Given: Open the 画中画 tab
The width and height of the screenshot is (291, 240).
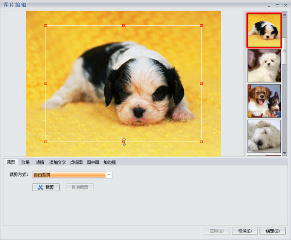Looking at the screenshot, I should pyautogui.click(x=93, y=162).
